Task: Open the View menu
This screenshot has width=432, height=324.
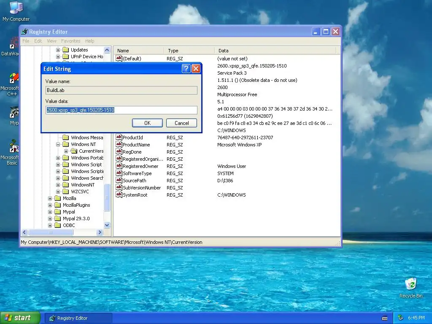Action: tap(51, 41)
